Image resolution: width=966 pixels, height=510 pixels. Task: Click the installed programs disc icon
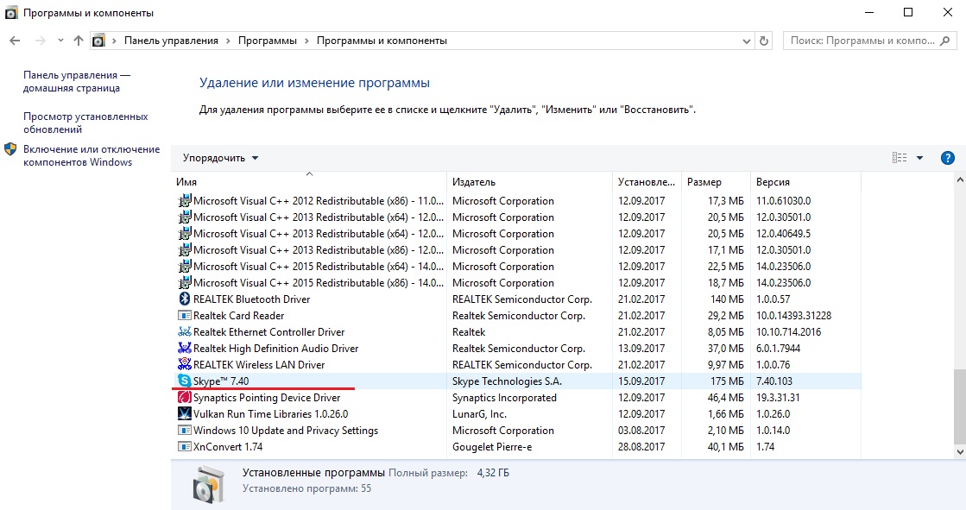coord(207,483)
